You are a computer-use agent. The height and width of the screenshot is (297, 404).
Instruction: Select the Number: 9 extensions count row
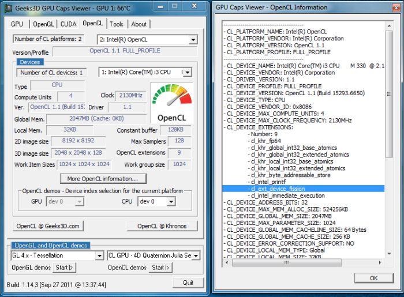(x=263, y=134)
